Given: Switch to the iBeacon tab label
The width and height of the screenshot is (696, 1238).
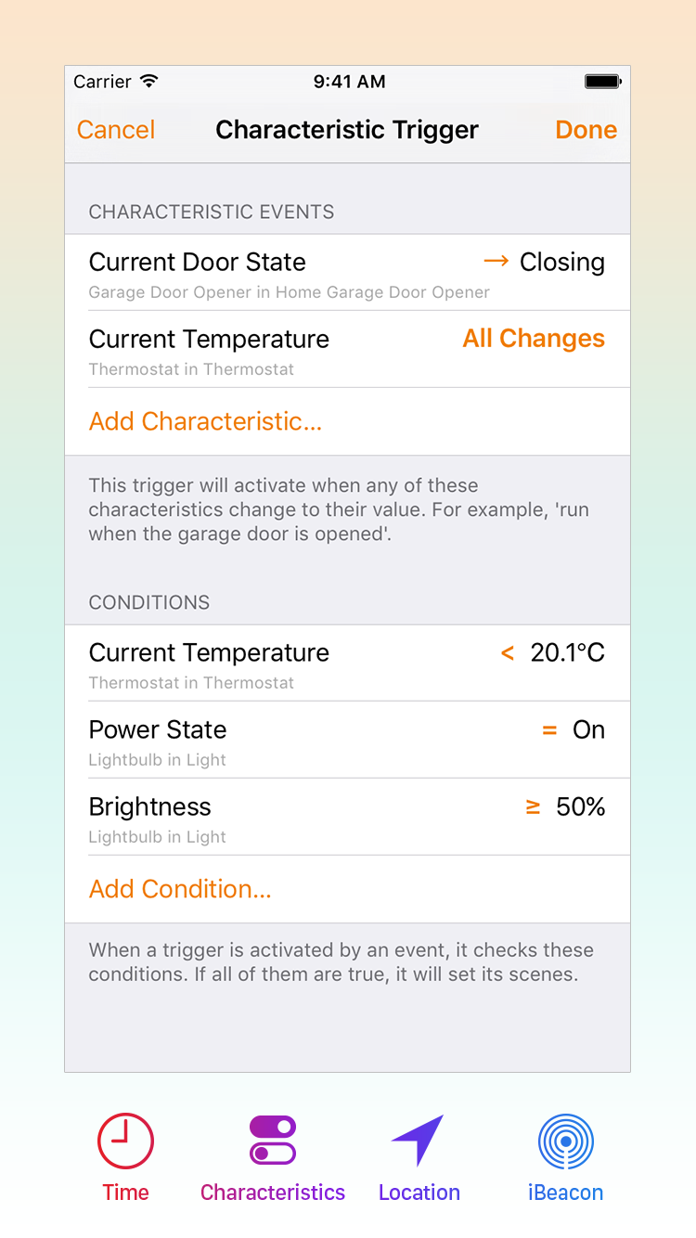Looking at the screenshot, I should (565, 1193).
